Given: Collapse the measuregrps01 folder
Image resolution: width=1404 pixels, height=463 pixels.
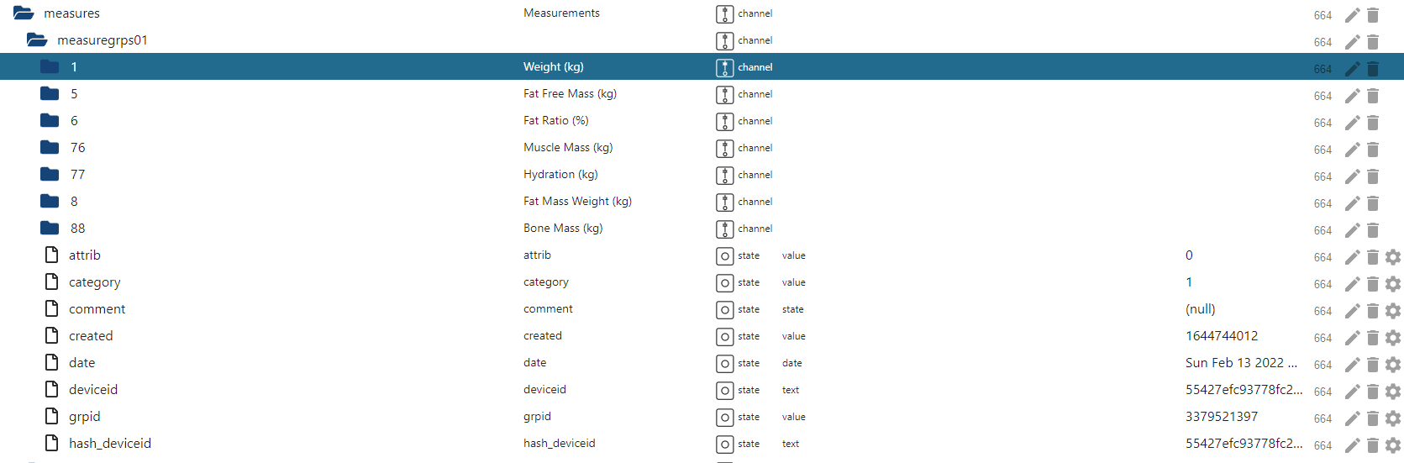Looking at the screenshot, I should click(37, 39).
